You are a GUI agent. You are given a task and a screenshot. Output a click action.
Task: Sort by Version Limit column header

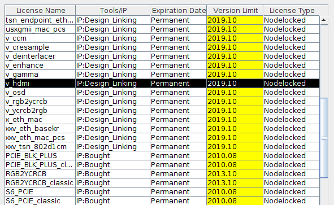tap(235, 10)
